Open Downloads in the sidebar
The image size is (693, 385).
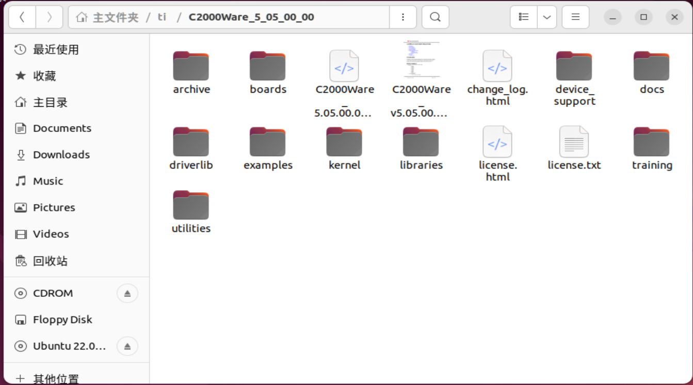pos(76,155)
